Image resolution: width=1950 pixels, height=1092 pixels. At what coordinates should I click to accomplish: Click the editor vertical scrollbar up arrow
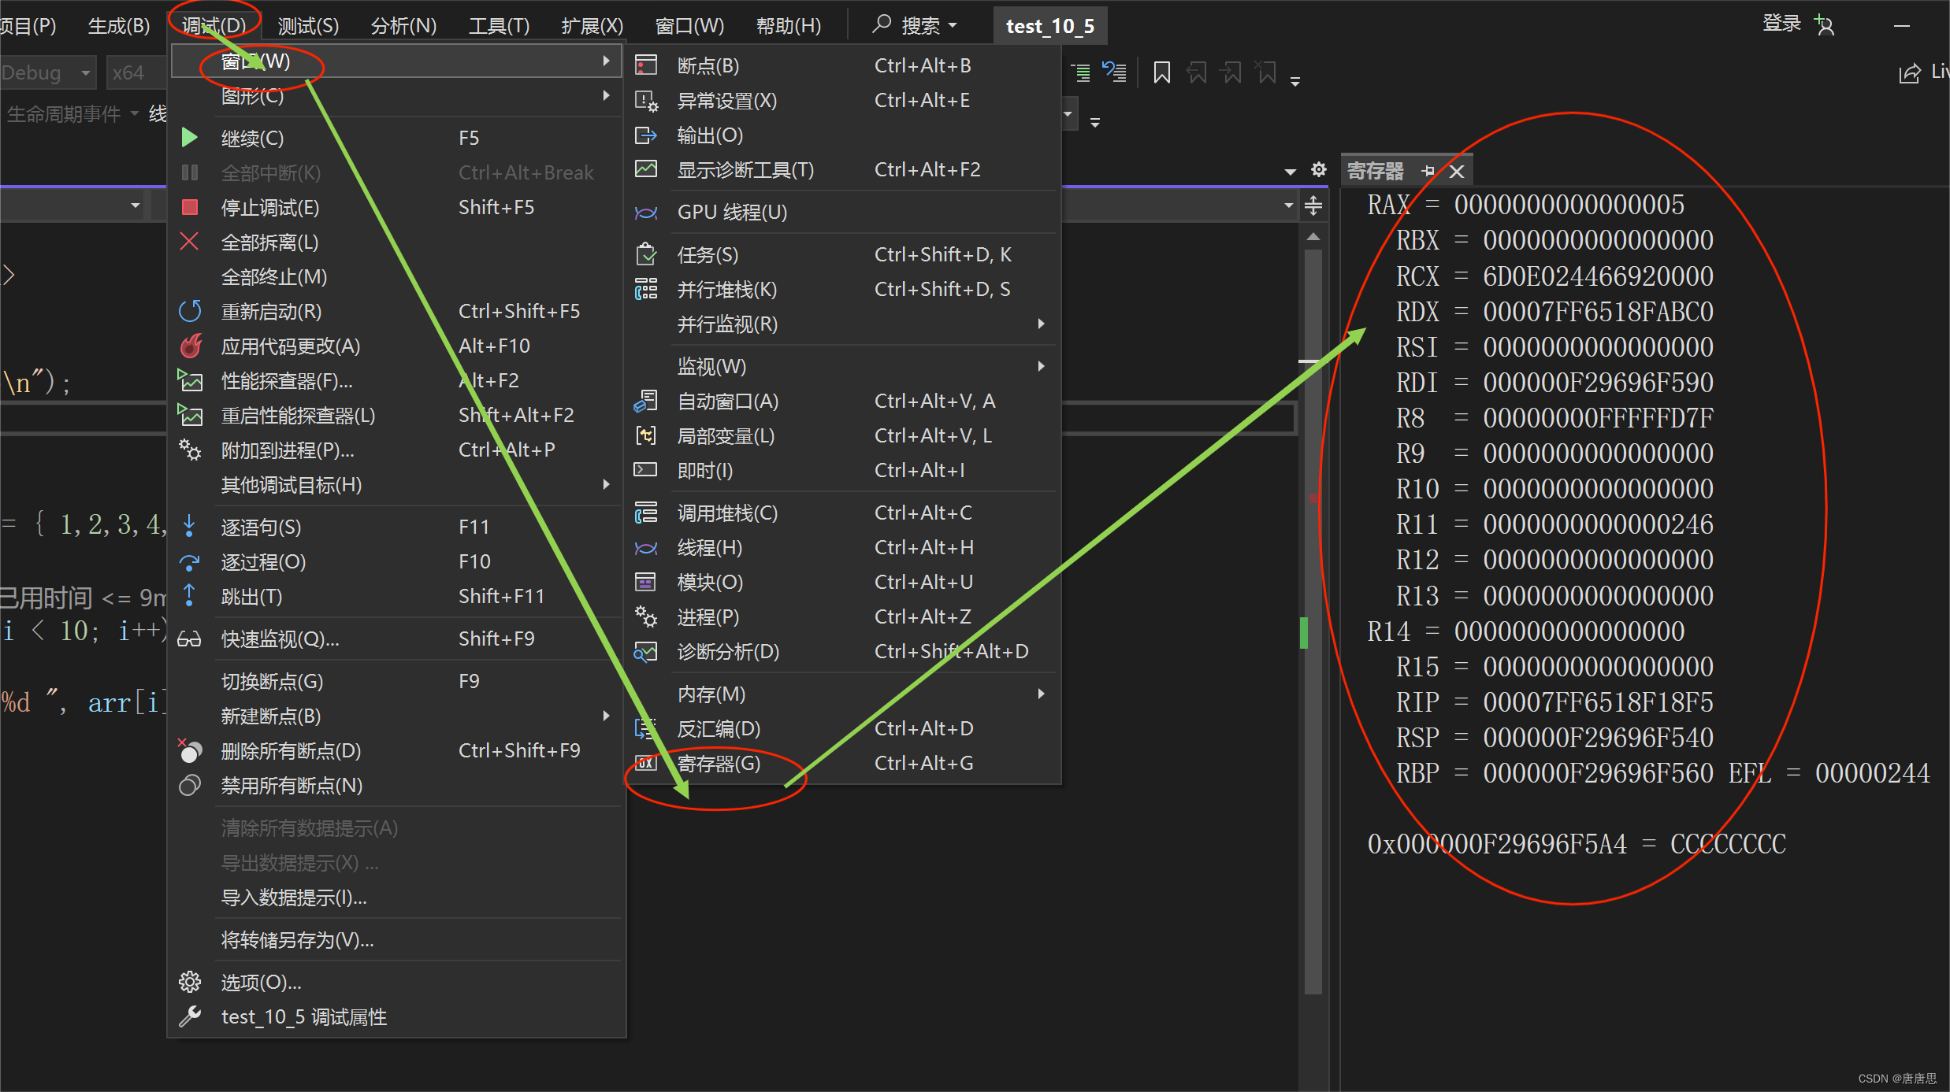1313,236
